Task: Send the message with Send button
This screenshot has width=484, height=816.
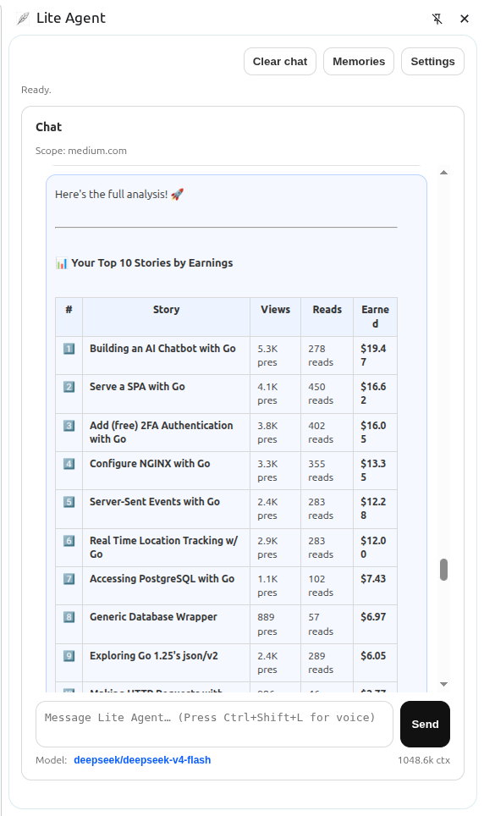Action: tap(425, 724)
